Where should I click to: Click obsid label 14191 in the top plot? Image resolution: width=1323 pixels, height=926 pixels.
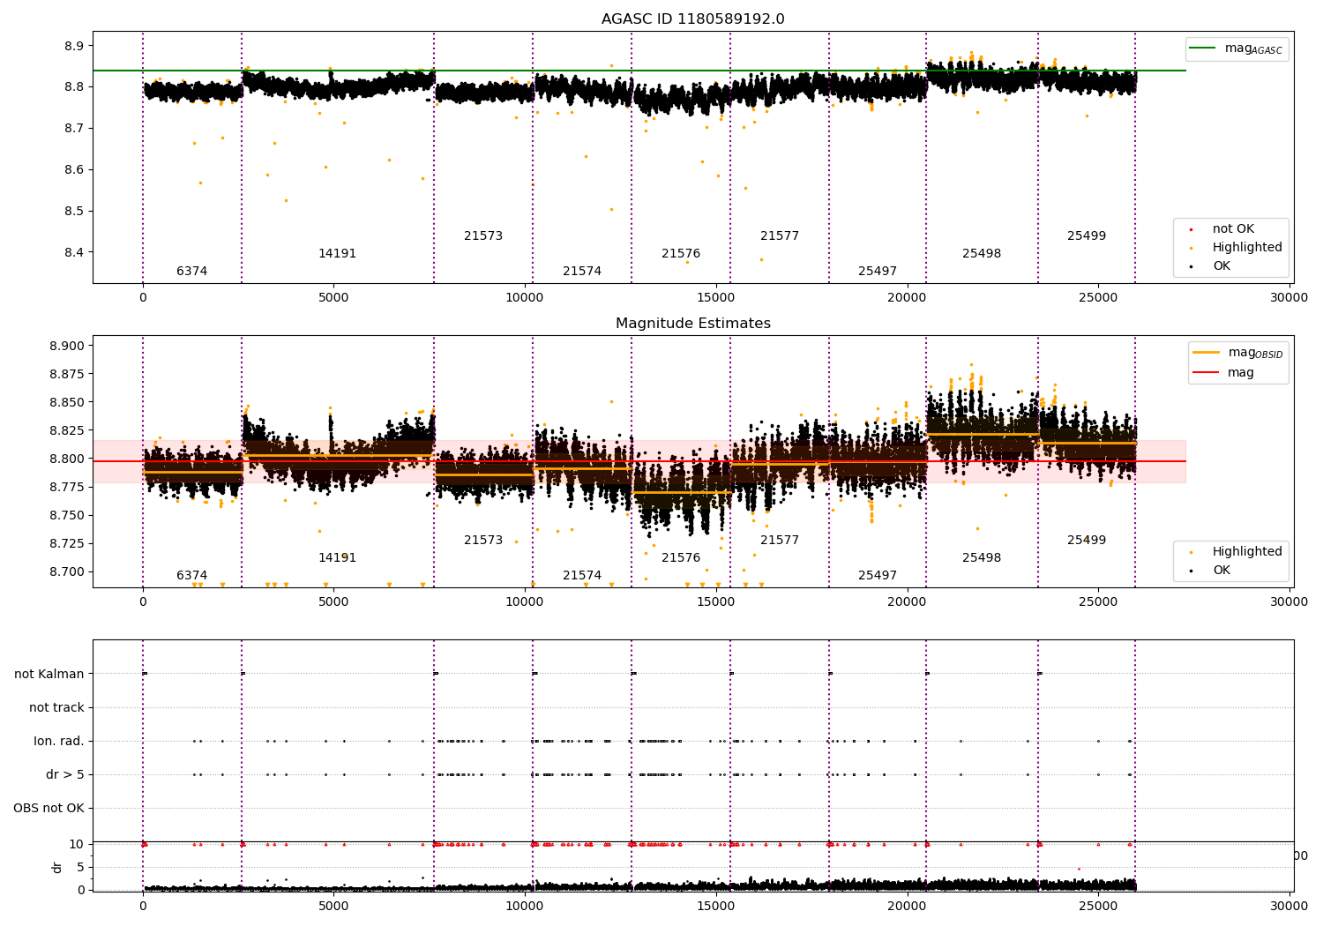337,254
